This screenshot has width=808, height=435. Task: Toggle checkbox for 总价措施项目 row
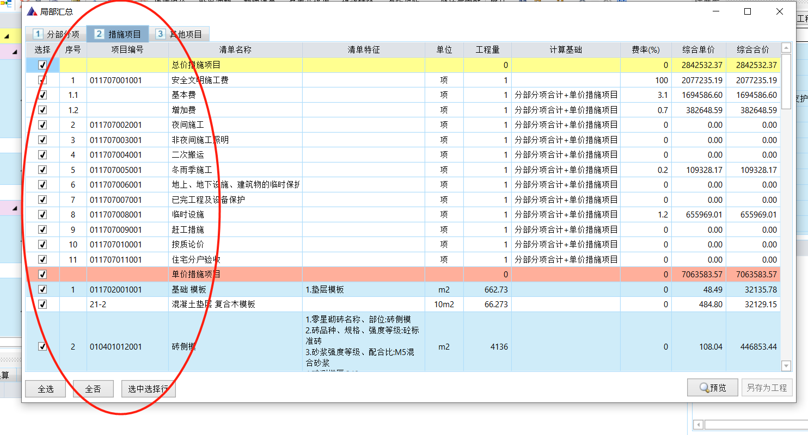coord(42,65)
